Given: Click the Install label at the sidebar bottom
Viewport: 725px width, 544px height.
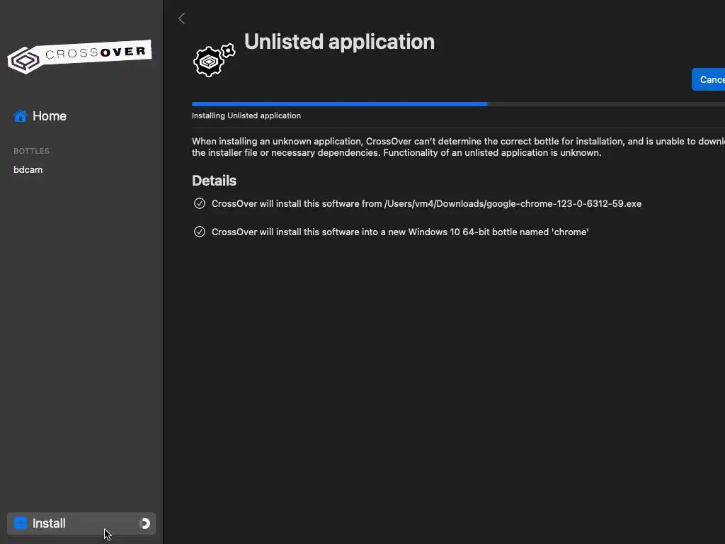Looking at the screenshot, I should tap(49, 523).
